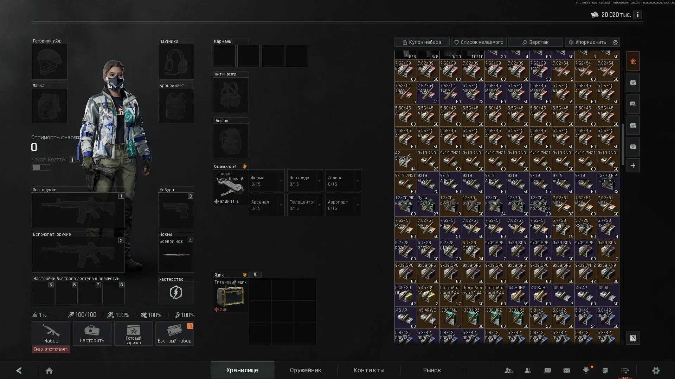
Task: Open the trophy achievements icon
Action: tap(586, 370)
